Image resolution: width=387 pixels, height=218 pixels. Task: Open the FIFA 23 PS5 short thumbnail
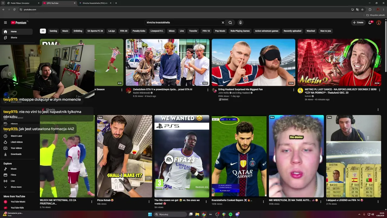182,156
